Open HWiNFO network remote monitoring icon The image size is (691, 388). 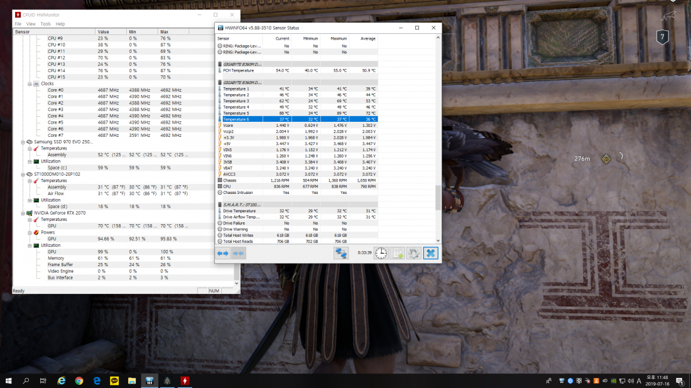pos(341,253)
